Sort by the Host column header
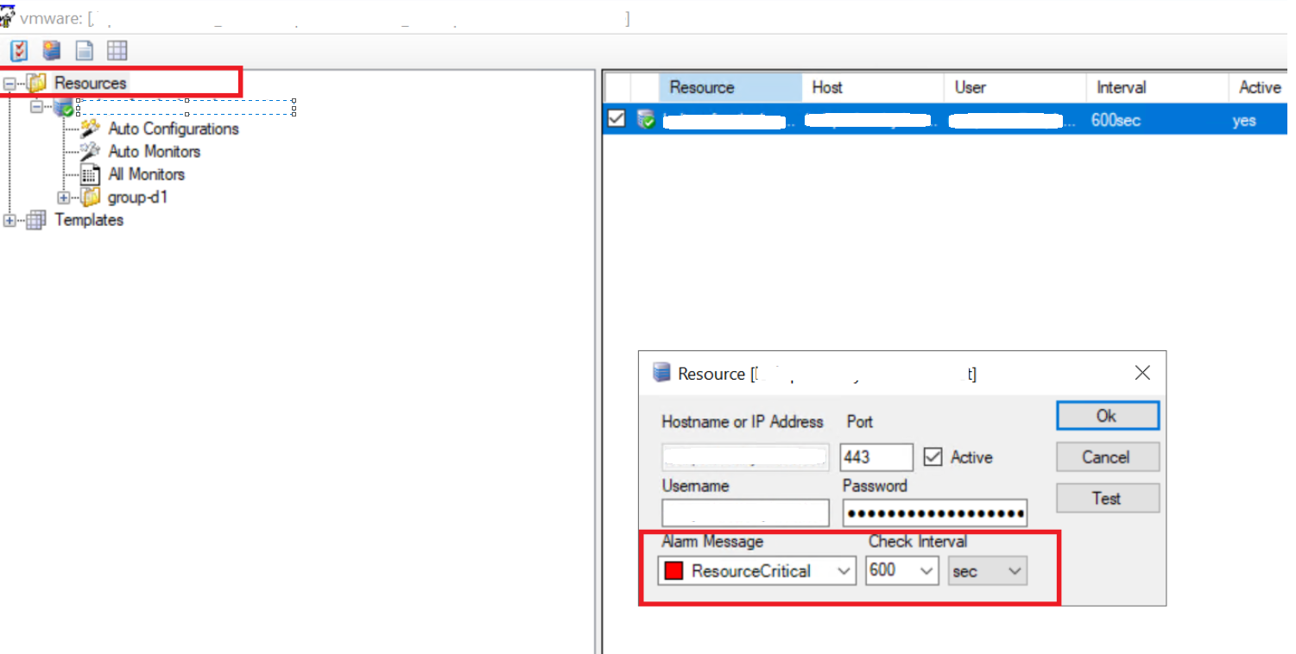 click(x=874, y=87)
